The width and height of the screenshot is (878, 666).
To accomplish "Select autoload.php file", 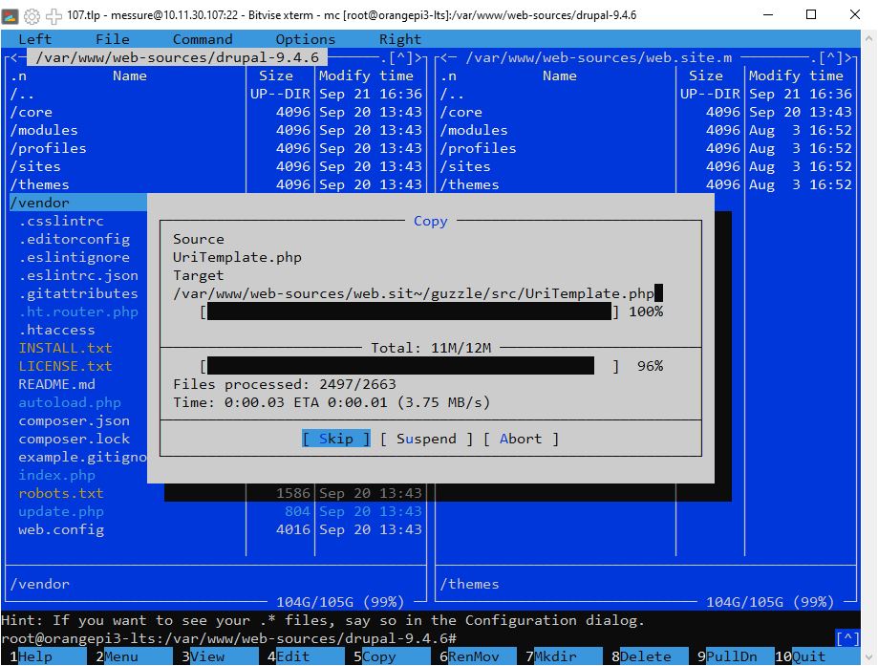I will [70, 402].
